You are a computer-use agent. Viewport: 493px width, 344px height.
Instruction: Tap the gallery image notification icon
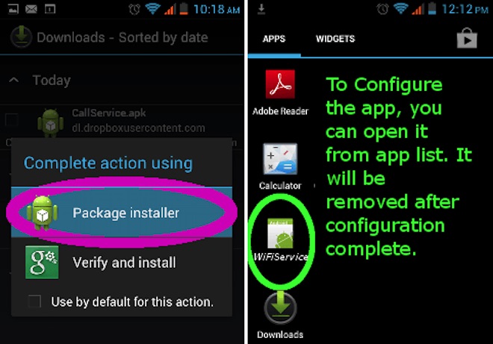pyautogui.click(x=13, y=9)
